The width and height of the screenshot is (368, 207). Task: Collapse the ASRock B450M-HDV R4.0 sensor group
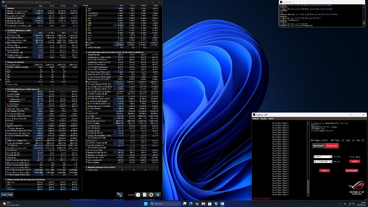pyautogui.click(x=3, y=179)
